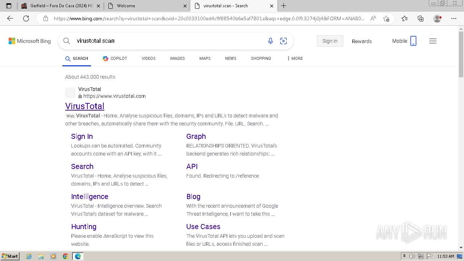Open the tab actions menu icon
464x261 pixels.
click(x=9, y=6)
